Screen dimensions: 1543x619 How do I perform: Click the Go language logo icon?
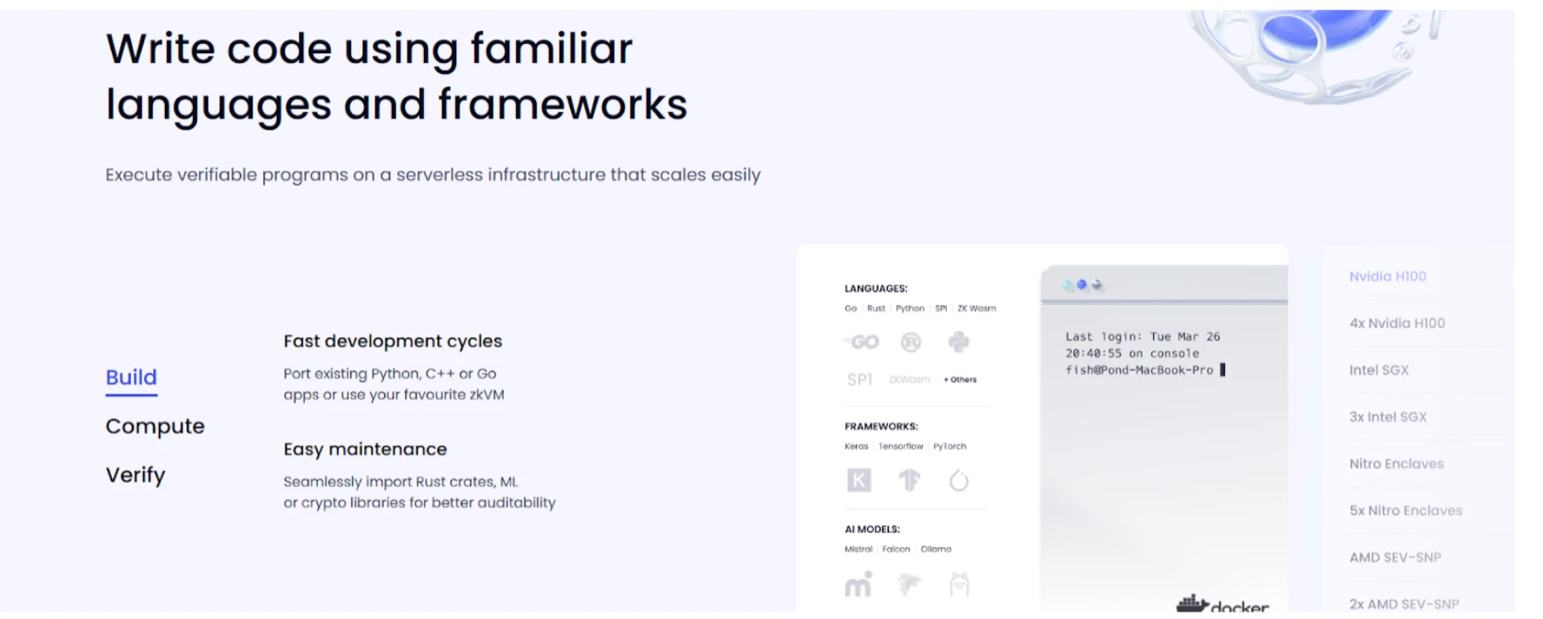pos(863,342)
